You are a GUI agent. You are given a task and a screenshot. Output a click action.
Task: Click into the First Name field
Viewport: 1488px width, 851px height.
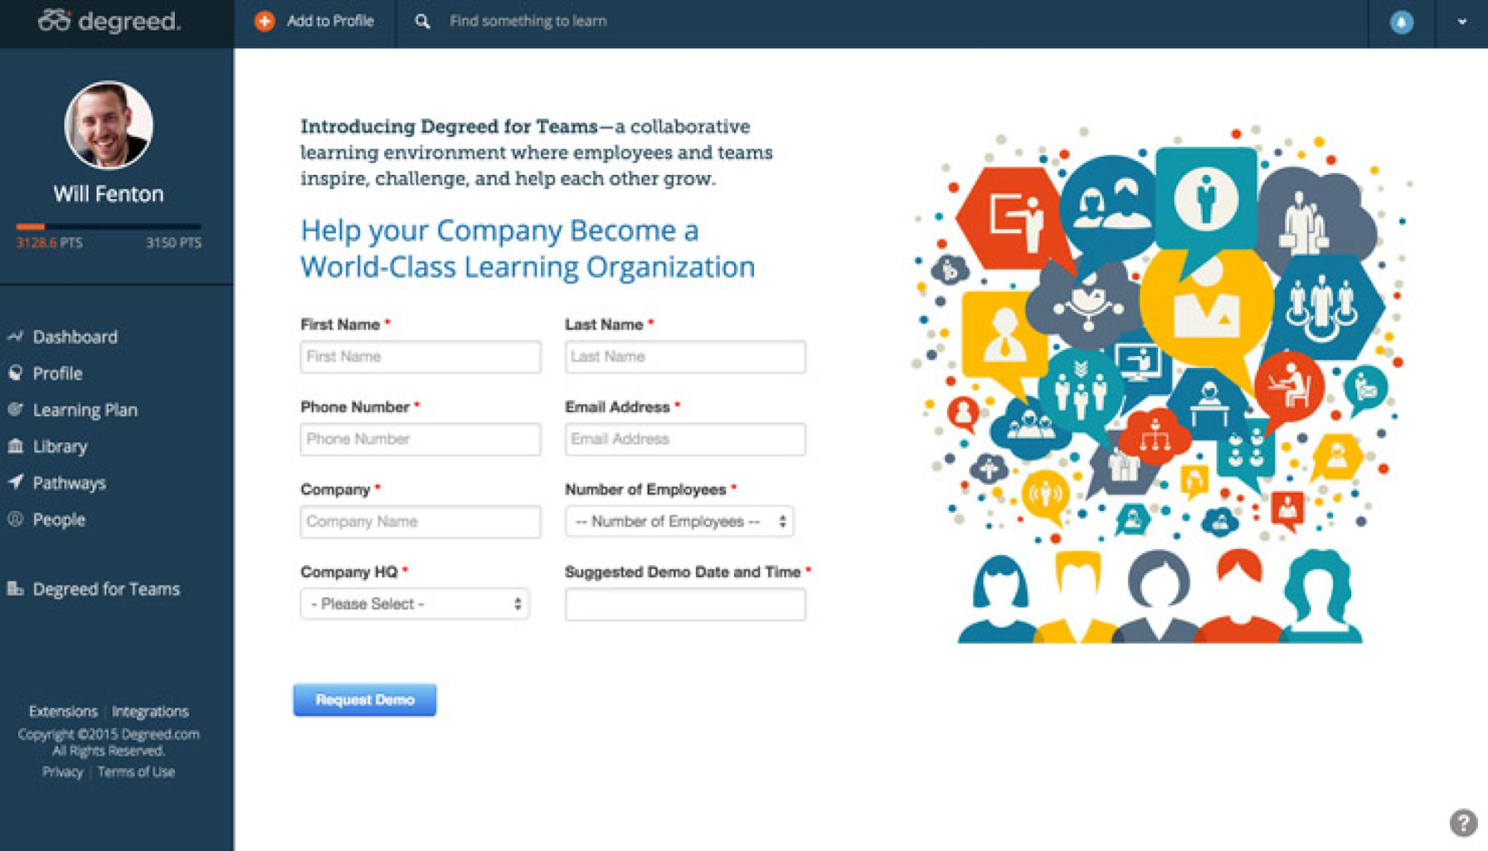[x=421, y=357]
